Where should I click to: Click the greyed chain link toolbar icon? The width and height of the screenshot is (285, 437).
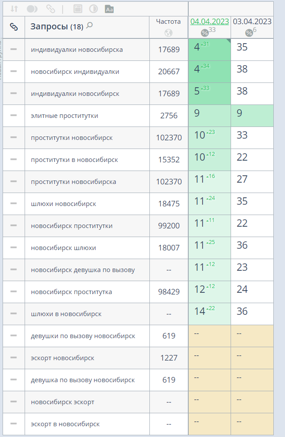(51, 9)
